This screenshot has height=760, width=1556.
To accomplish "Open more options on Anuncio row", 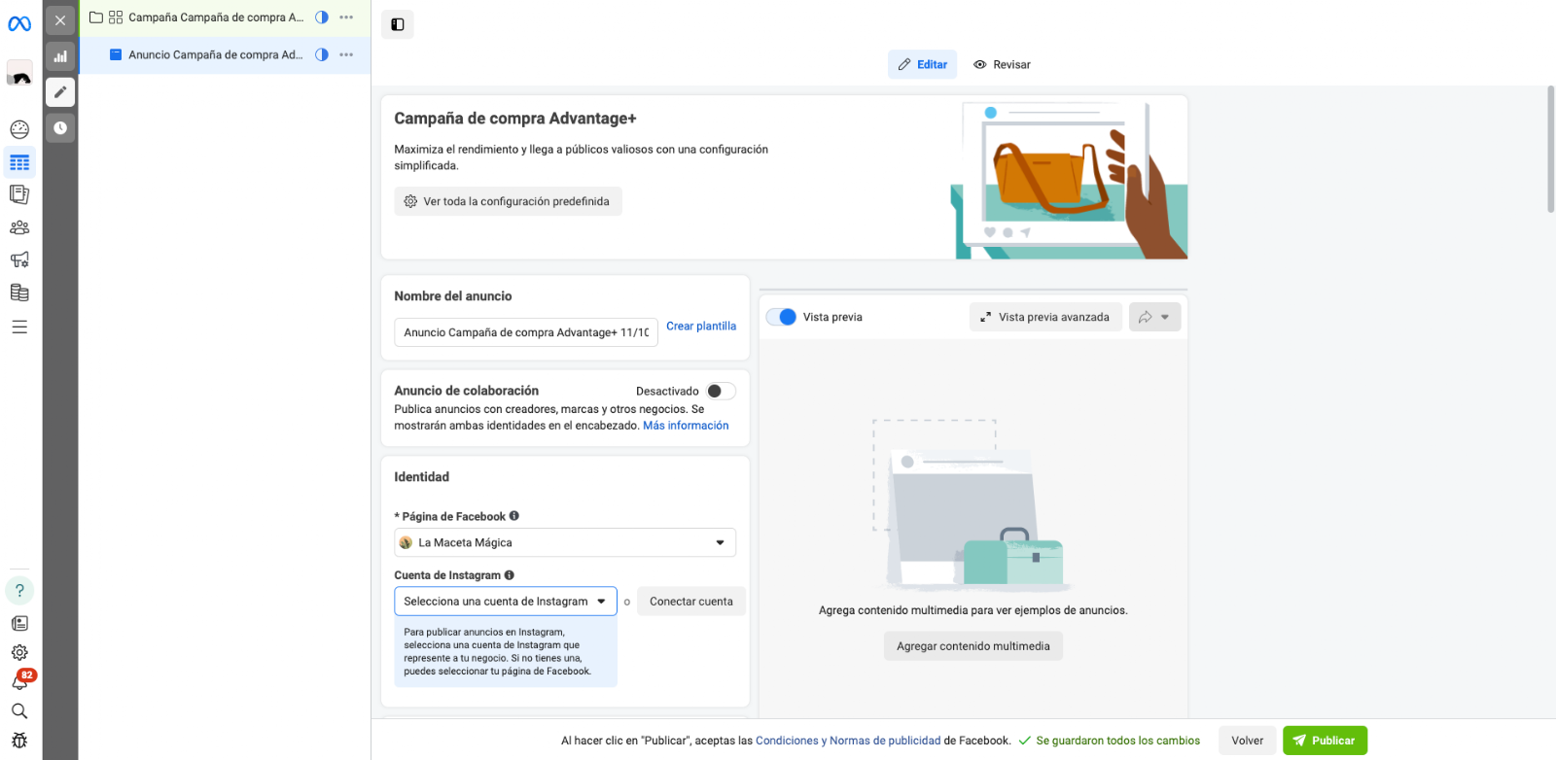I will pos(346,54).
